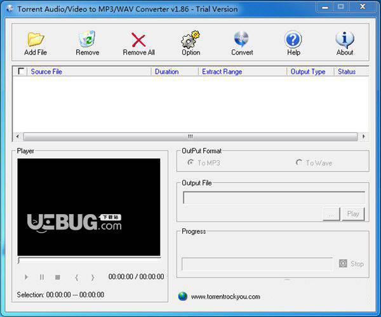Stop the player playback
This screenshot has height=317, width=381.
(x=58, y=277)
